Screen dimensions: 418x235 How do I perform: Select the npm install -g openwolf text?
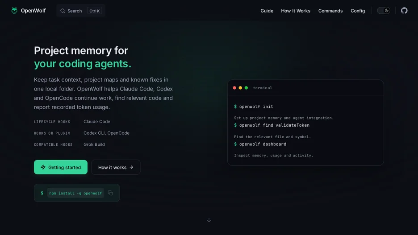pyautogui.click(x=75, y=193)
